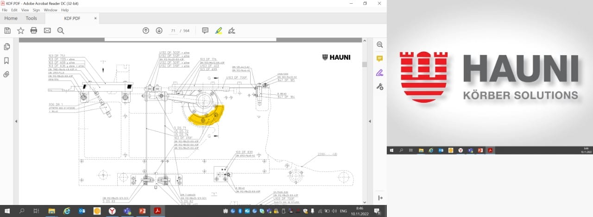Restore down the Acrobat window
The image size is (593, 217).
coord(365,3)
